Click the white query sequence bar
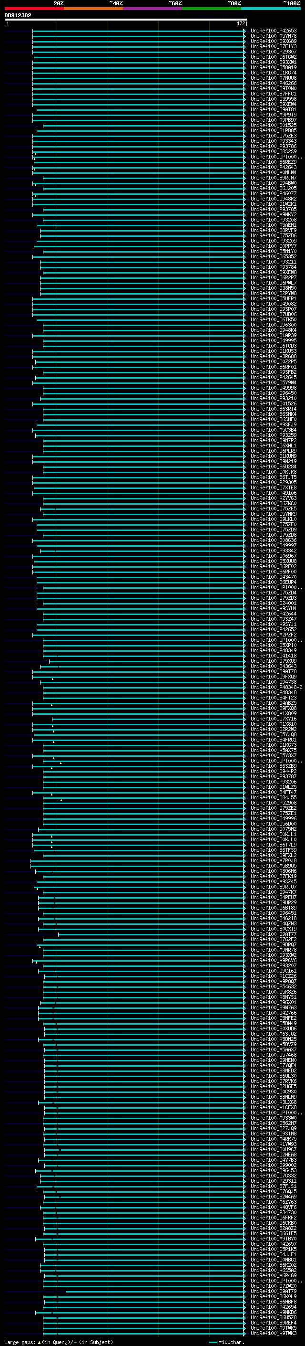 (126, 19)
